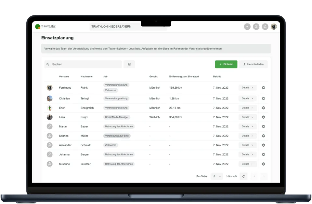The image size is (312, 204).
Task: Click the Herunterladen button
Action: click(253, 64)
